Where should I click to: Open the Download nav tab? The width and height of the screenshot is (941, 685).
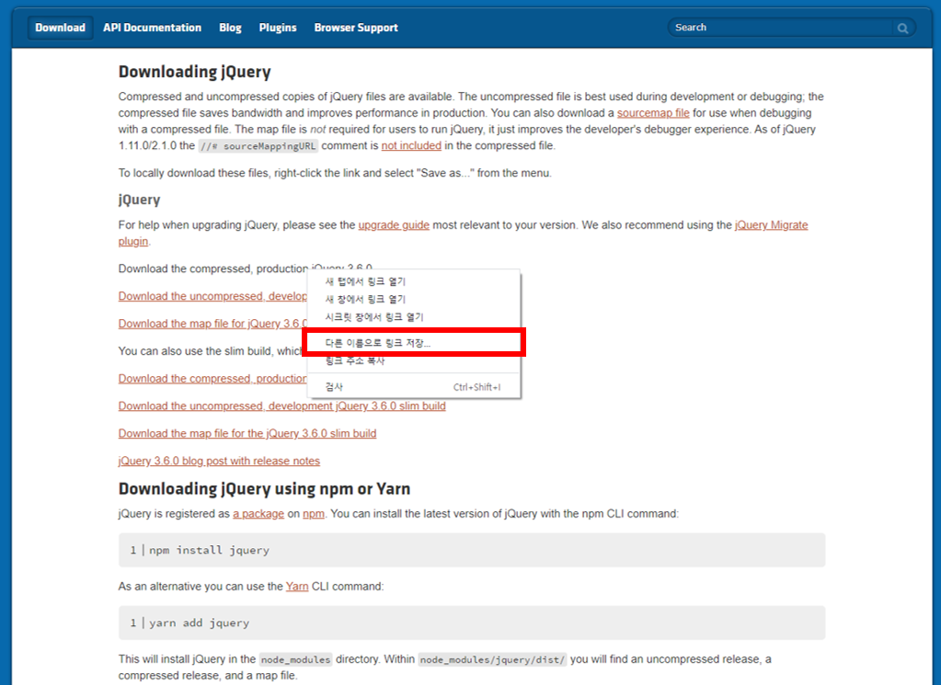(x=60, y=28)
